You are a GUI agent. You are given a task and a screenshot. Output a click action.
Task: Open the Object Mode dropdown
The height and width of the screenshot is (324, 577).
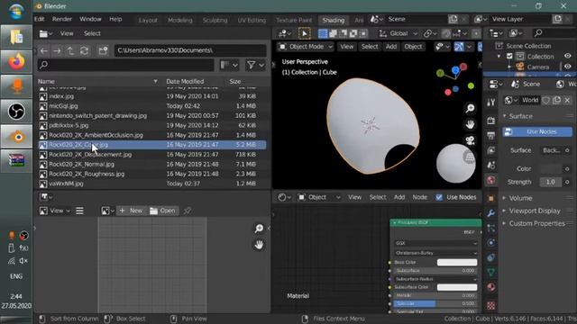(x=306, y=47)
